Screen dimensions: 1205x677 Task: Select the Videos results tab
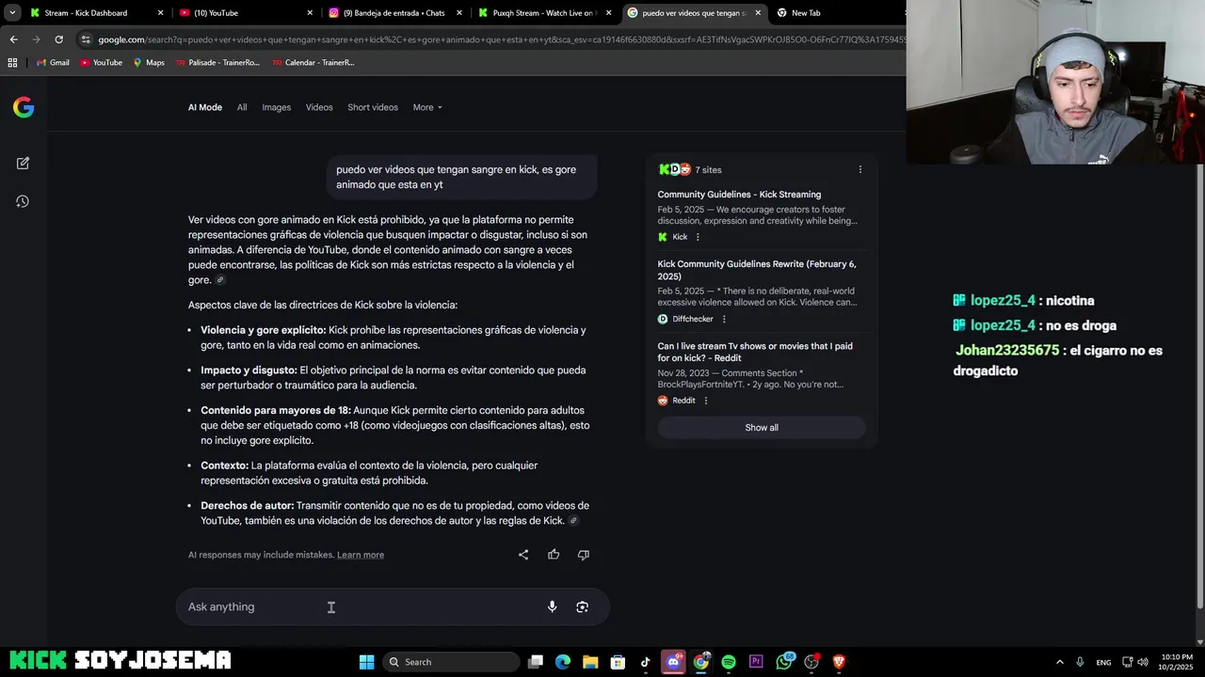(319, 107)
